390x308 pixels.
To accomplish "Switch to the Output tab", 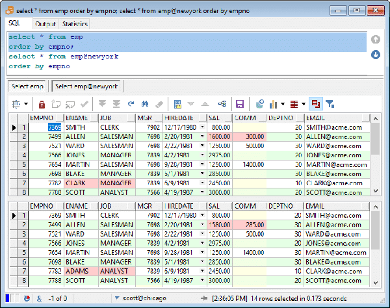I will pos(45,24).
